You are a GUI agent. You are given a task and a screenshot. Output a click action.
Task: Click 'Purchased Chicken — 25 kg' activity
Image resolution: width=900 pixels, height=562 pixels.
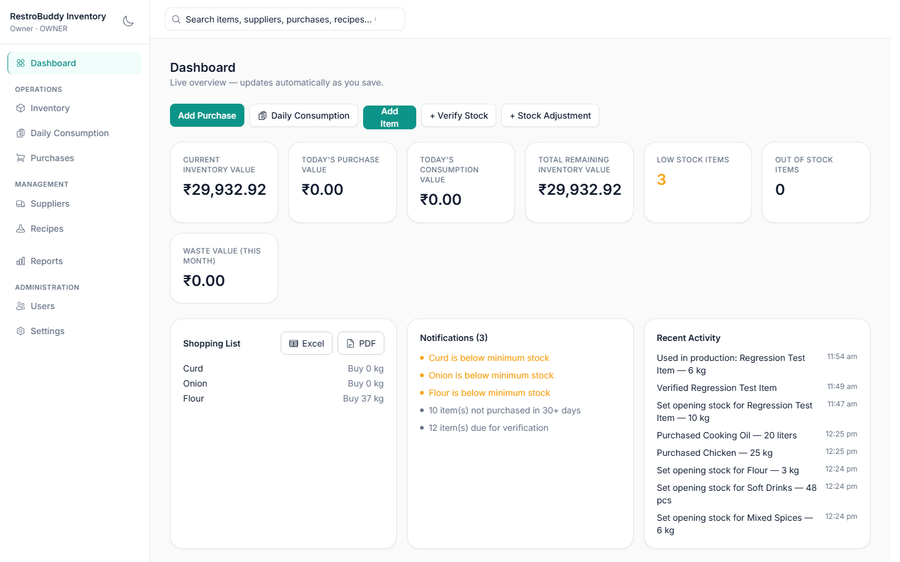click(x=757, y=453)
